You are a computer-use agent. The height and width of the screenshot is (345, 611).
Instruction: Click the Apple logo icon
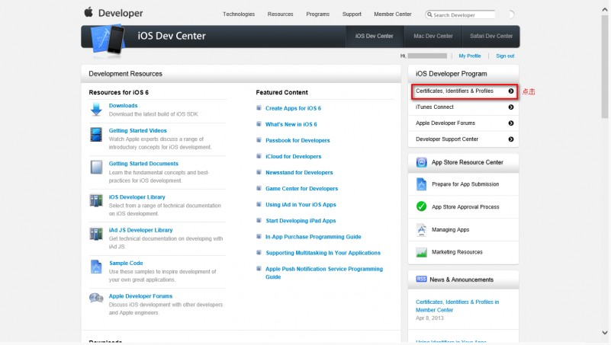click(88, 12)
